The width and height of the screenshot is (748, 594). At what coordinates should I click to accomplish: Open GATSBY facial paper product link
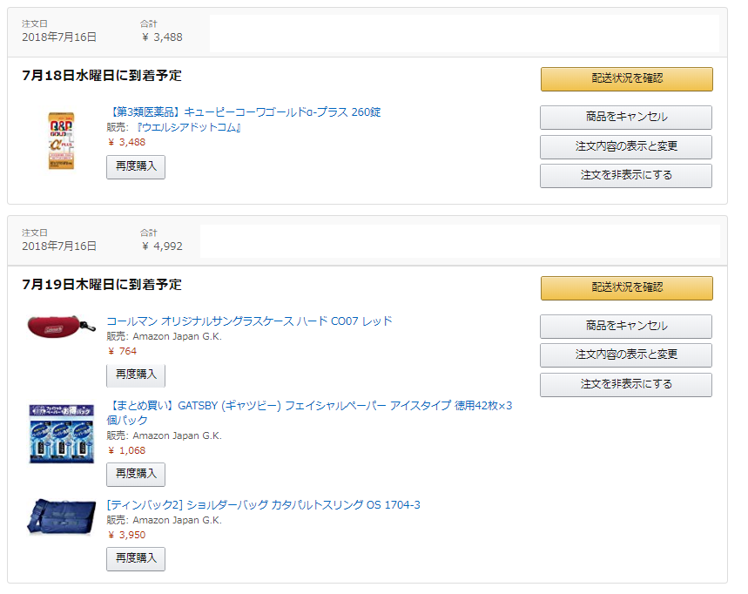[x=309, y=413]
